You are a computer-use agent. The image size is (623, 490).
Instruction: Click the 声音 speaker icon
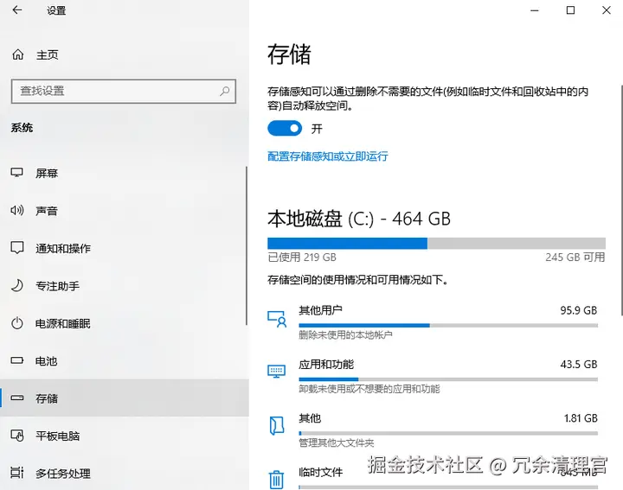click(x=17, y=210)
